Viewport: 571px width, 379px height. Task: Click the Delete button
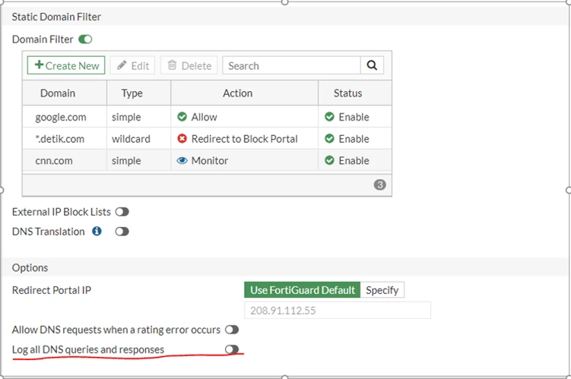(189, 65)
